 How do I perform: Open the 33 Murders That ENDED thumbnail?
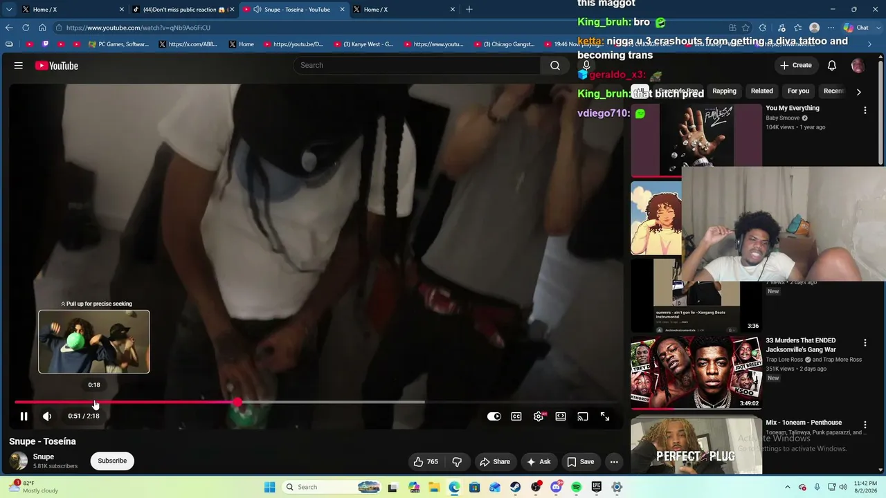click(696, 372)
